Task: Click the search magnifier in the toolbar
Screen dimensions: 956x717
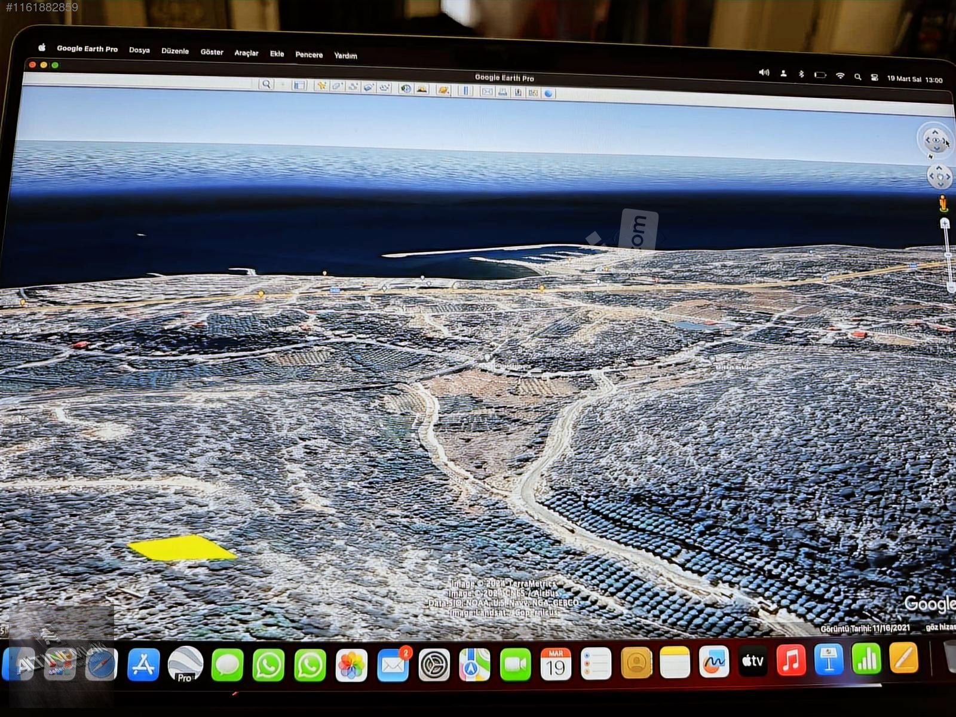Action: point(266,85)
